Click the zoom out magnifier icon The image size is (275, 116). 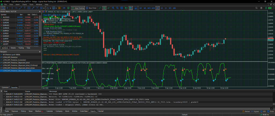click(117, 8)
